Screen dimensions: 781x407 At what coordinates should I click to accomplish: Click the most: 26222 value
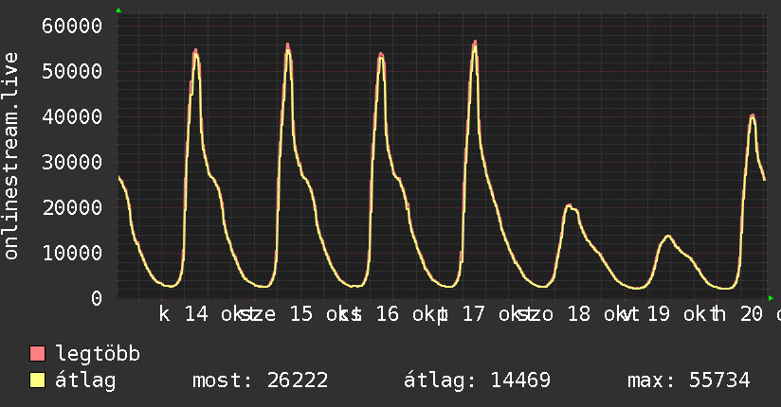point(261,380)
